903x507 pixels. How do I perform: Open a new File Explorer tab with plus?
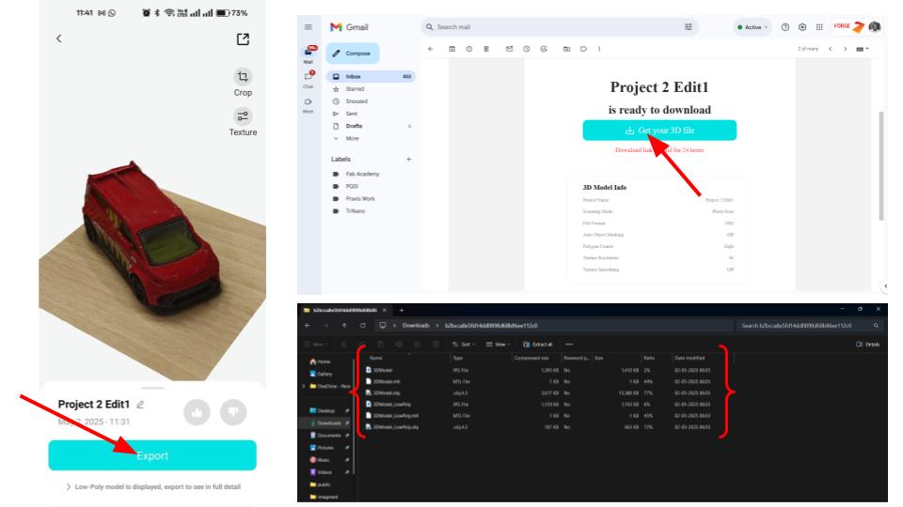[402, 310]
